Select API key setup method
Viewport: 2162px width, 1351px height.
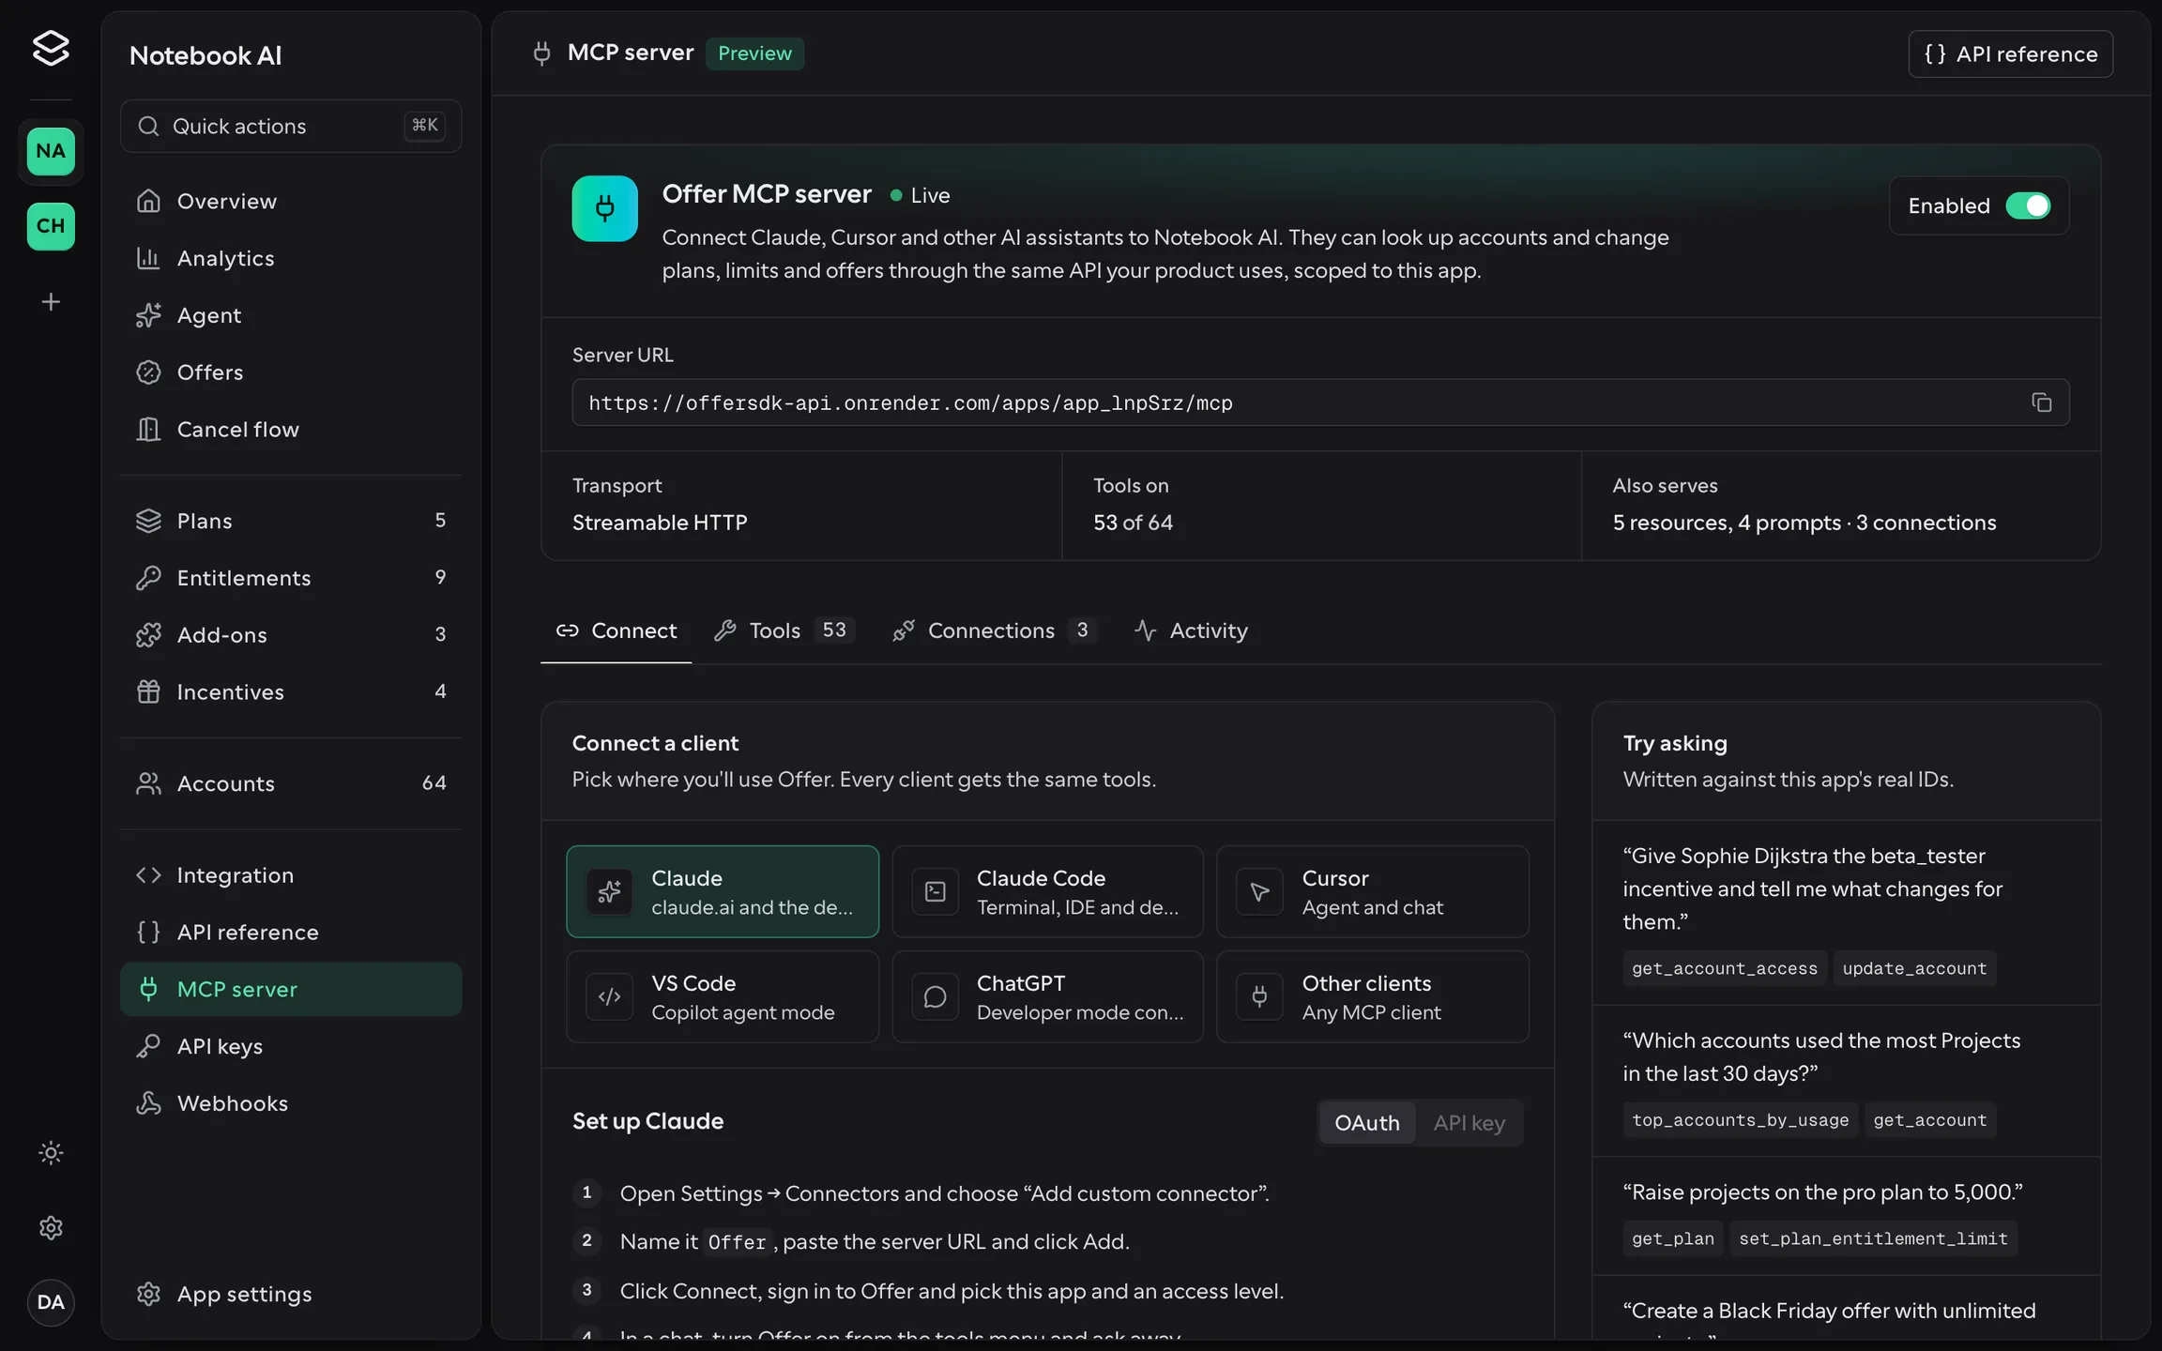point(1469,1123)
